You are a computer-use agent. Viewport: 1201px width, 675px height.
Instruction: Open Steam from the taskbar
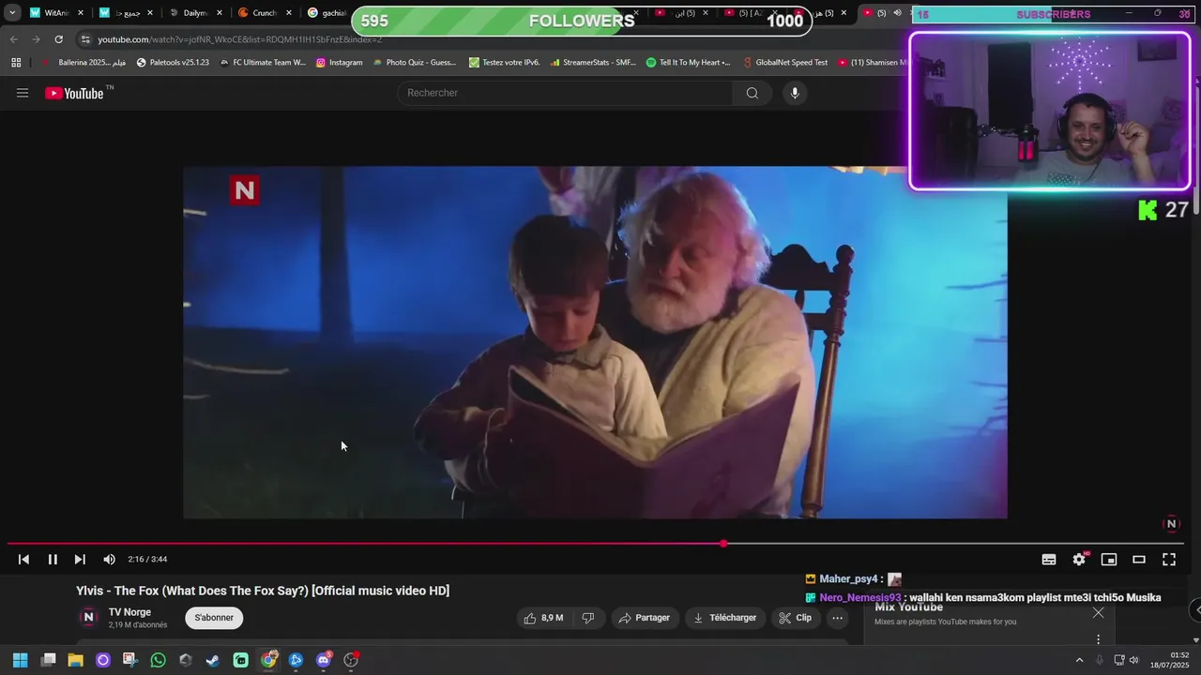click(213, 660)
